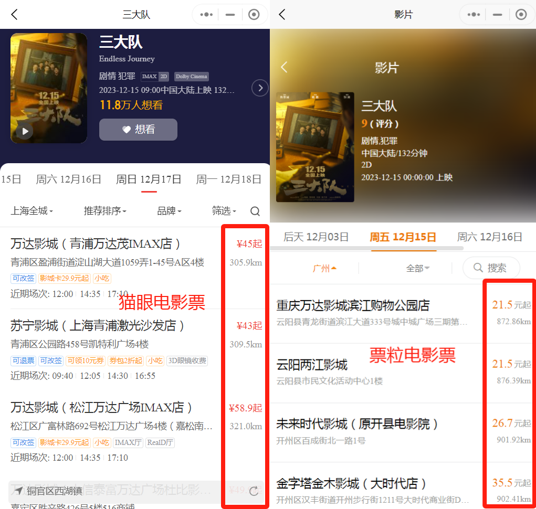Open the 推荐排序 sorting dropdown

(x=105, y=211)
